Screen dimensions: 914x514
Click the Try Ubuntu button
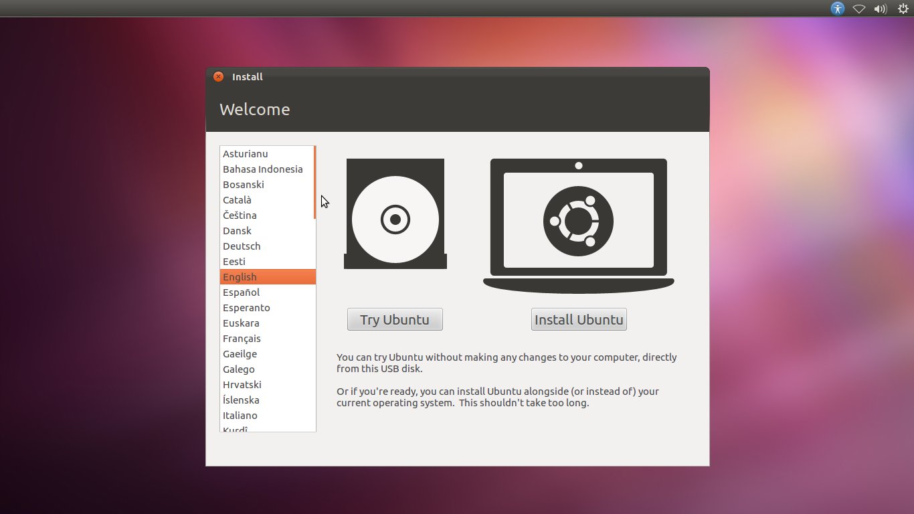[x=395, y=319]
